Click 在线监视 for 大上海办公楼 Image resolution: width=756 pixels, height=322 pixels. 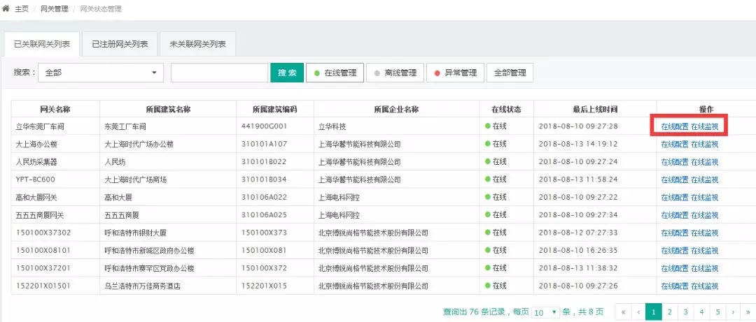point(704,145)
